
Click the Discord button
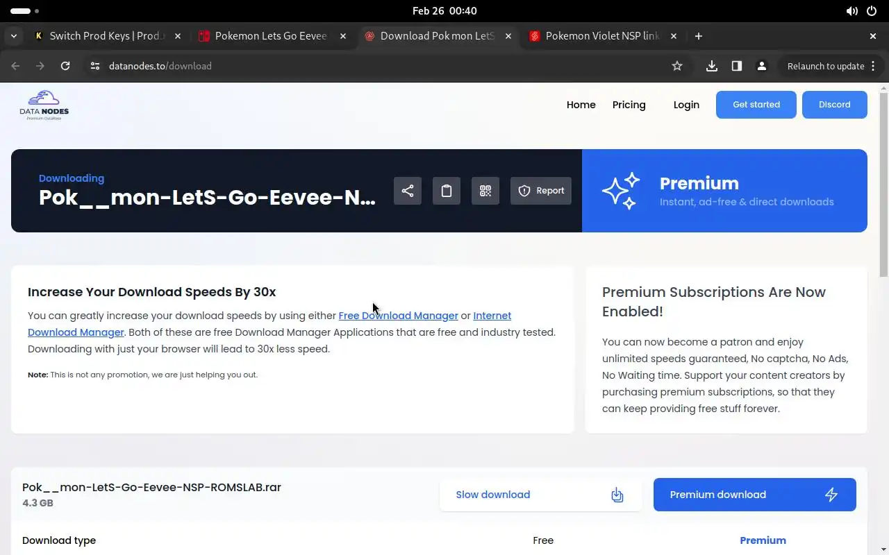(x=835, y=105)
